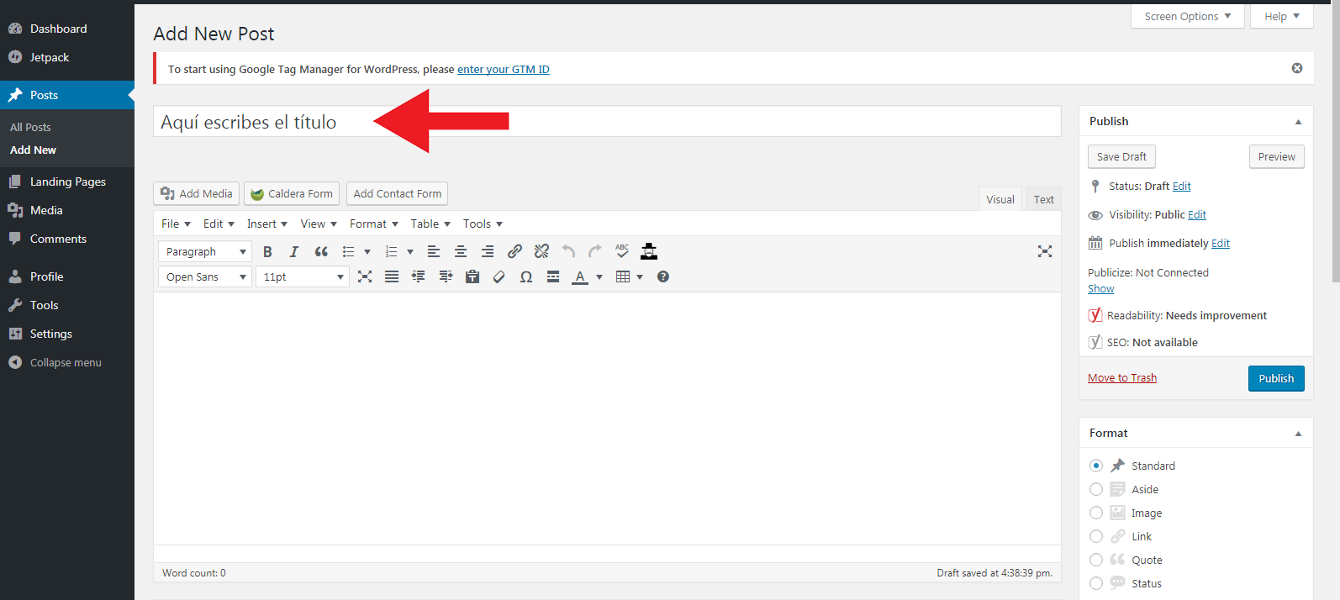
Task: Insert special character with omega icon
Action: [x=526, y=276]
